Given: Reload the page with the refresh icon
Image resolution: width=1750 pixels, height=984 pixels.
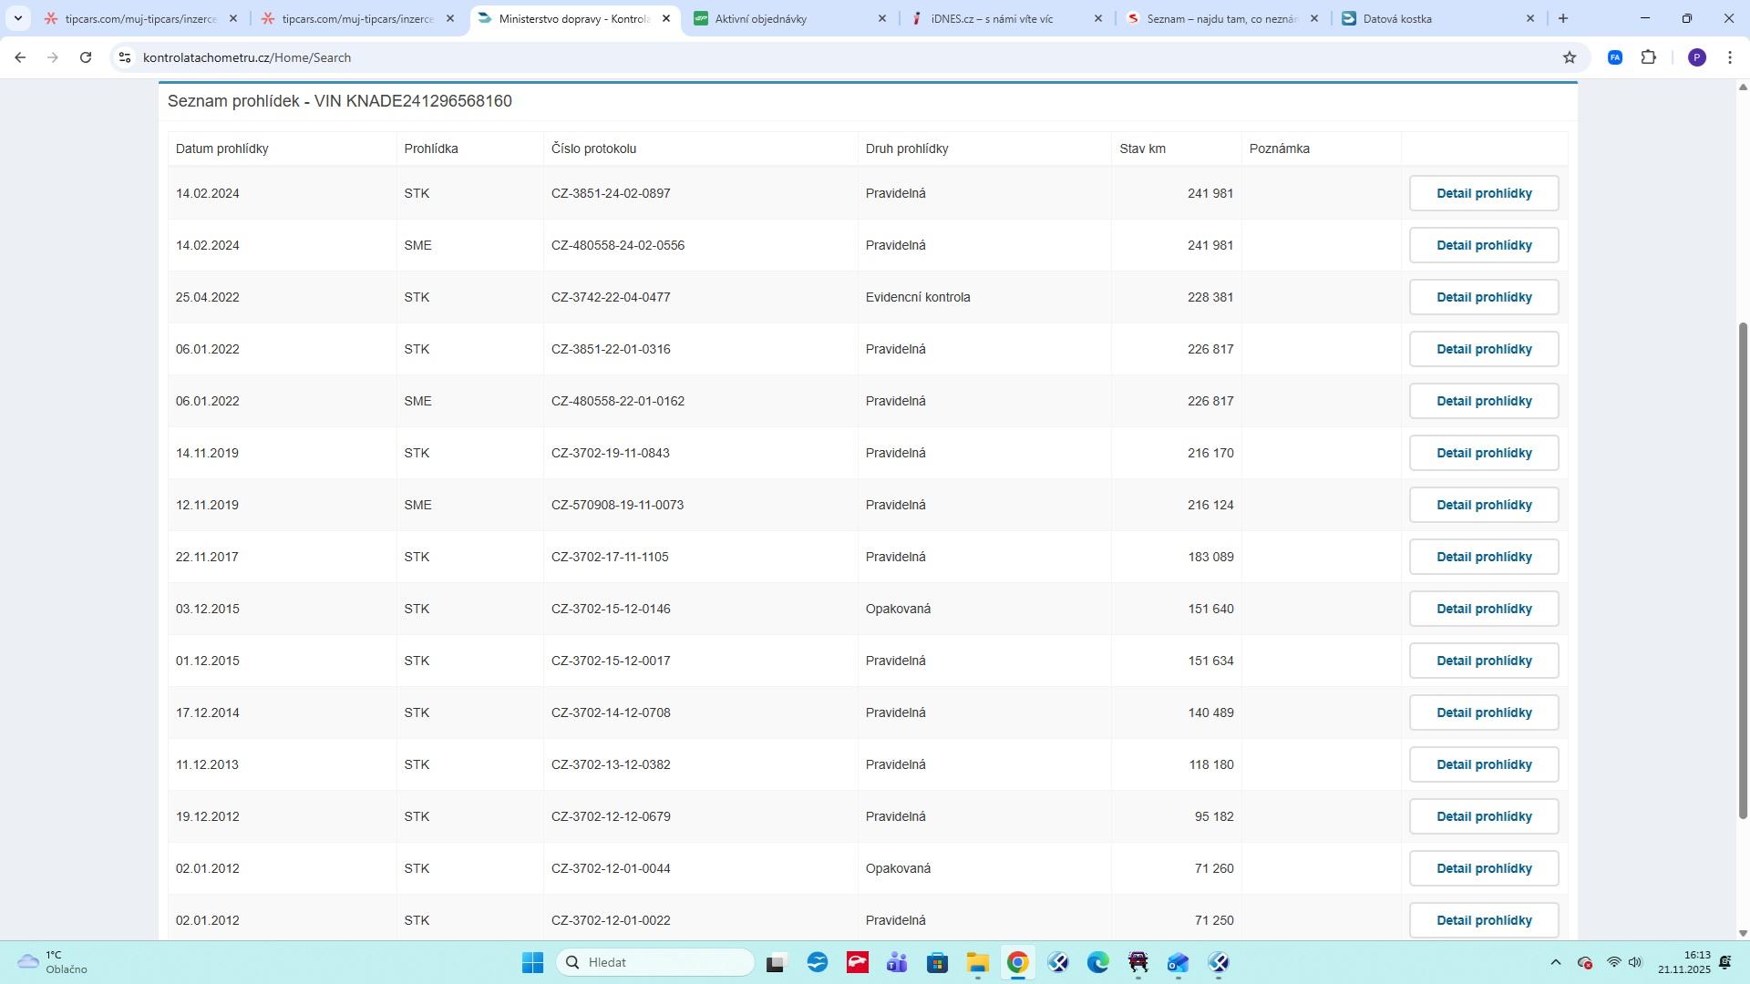Looking at the screenshot, I should [x=86, y=57].
